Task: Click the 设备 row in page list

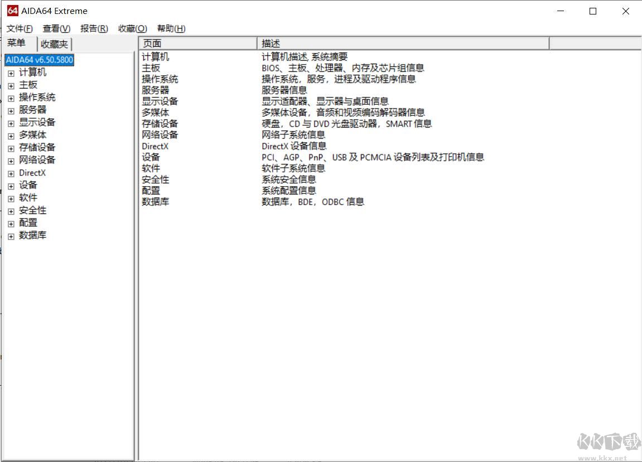Action: (x=151, y=157)
